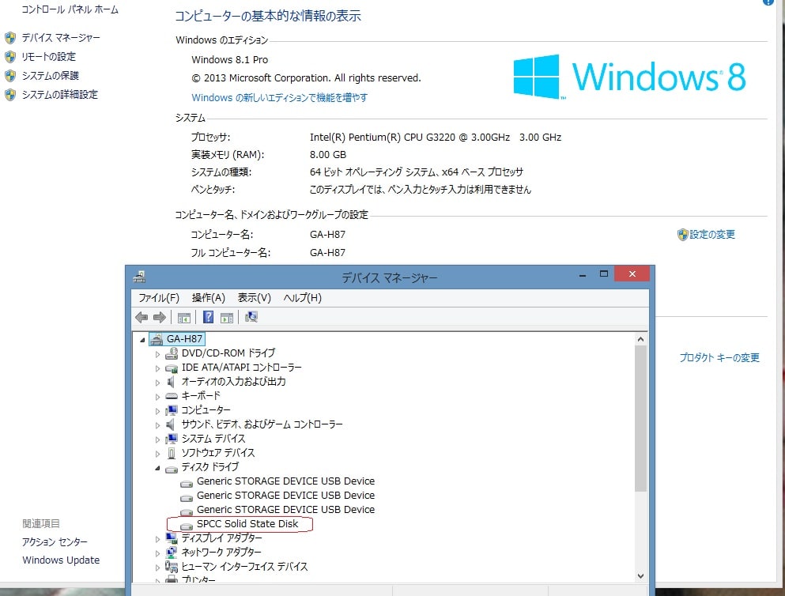
Task: Click the システム デバイス icon
Action: tap(172, 439)
